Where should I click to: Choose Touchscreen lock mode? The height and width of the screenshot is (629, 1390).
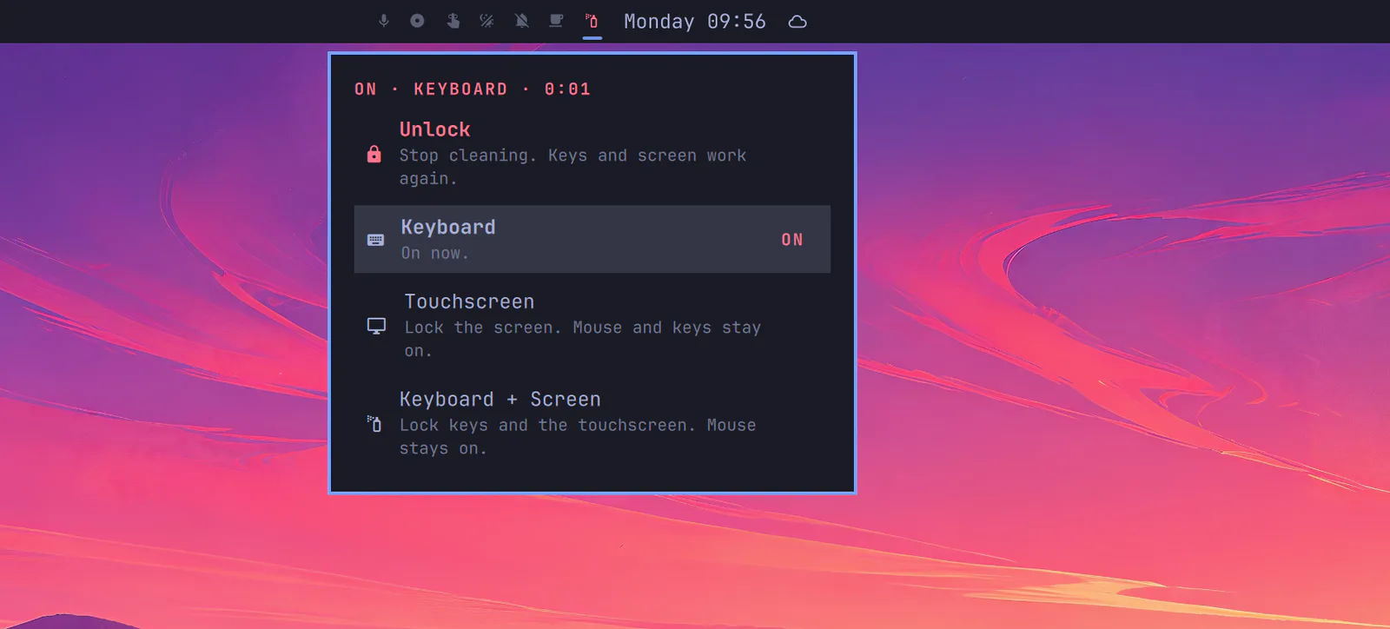point(592,326)
